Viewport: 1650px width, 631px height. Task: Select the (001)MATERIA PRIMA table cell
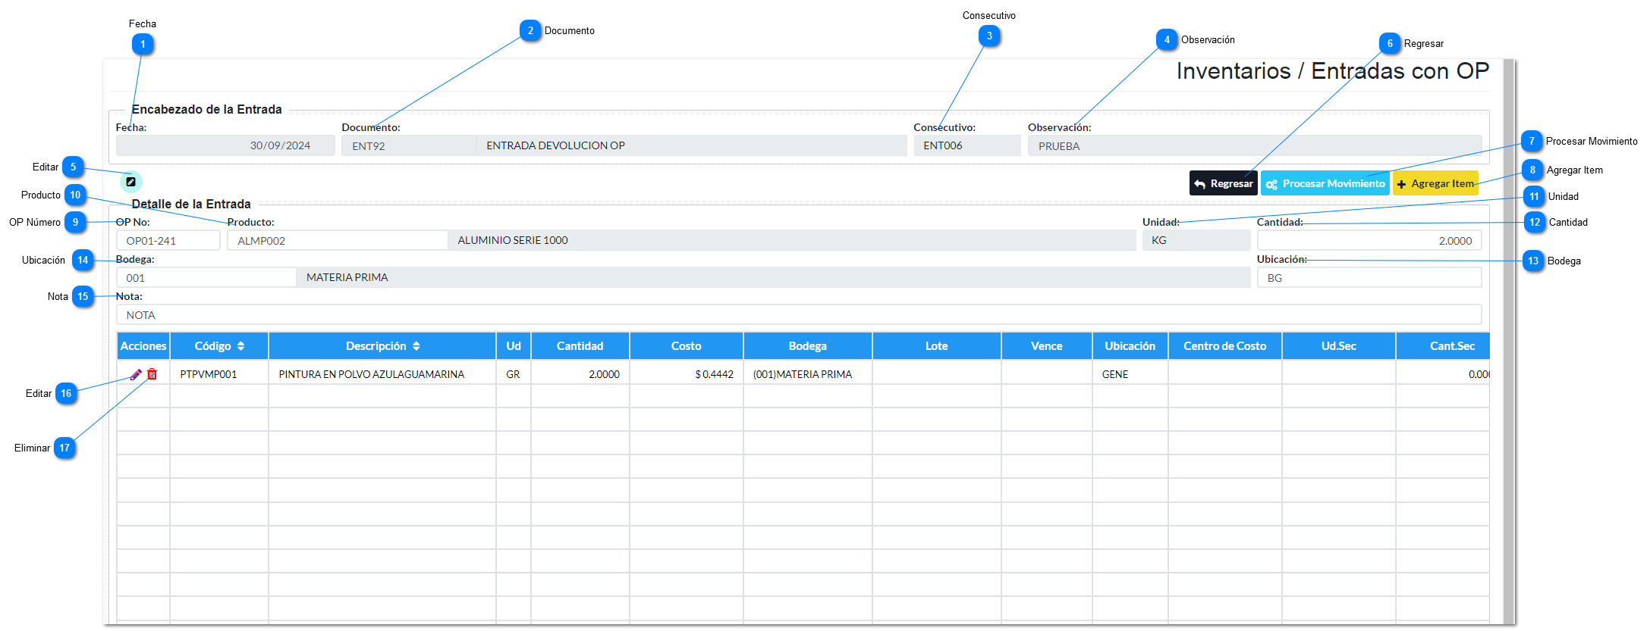click(808, 374)
